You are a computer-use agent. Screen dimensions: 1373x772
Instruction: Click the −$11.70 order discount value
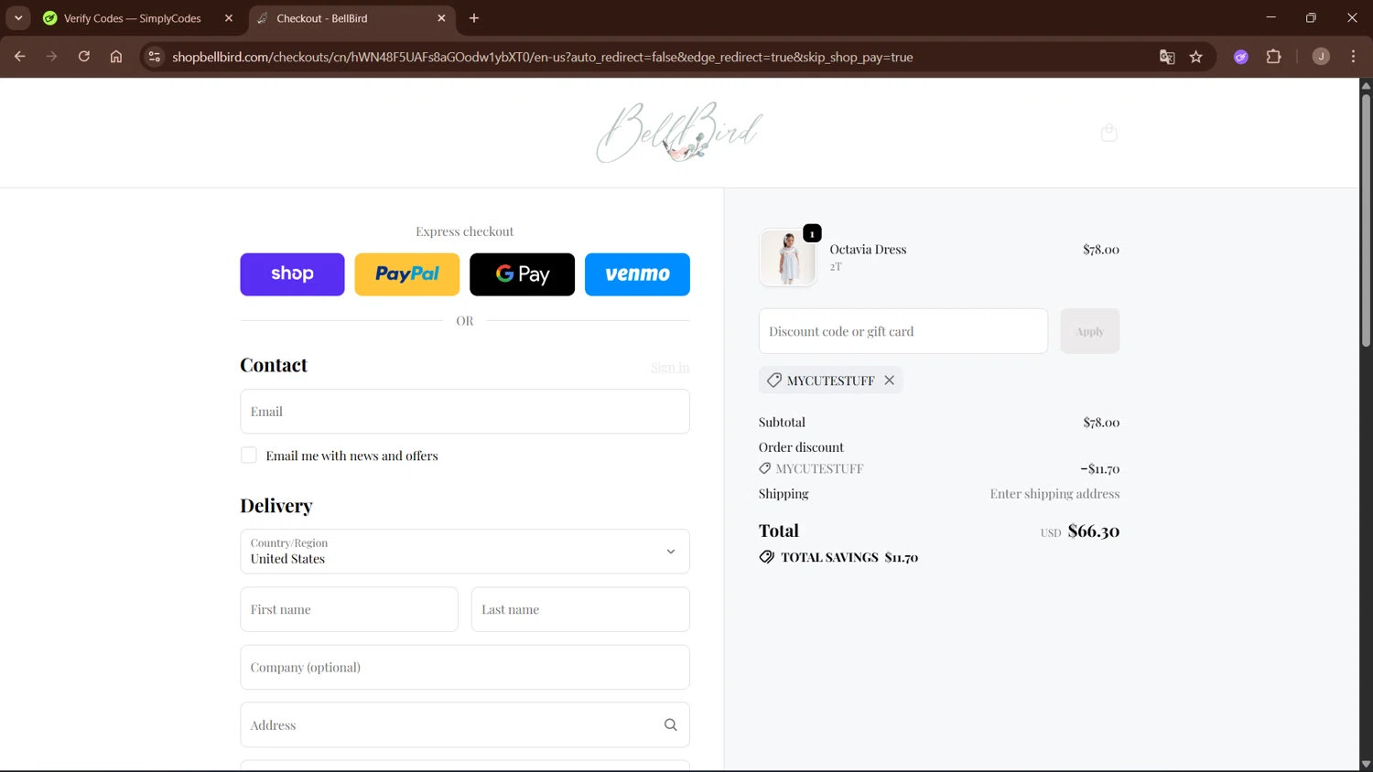(1099, 468)
